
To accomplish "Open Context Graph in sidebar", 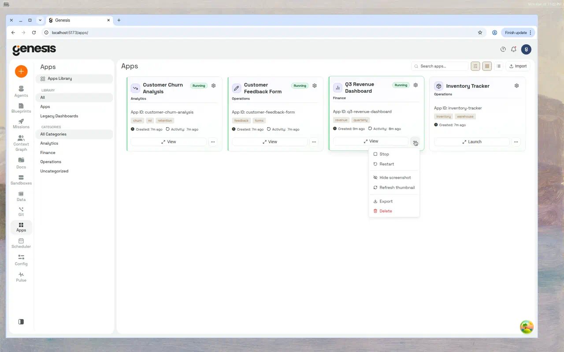I will pos(21,143).
